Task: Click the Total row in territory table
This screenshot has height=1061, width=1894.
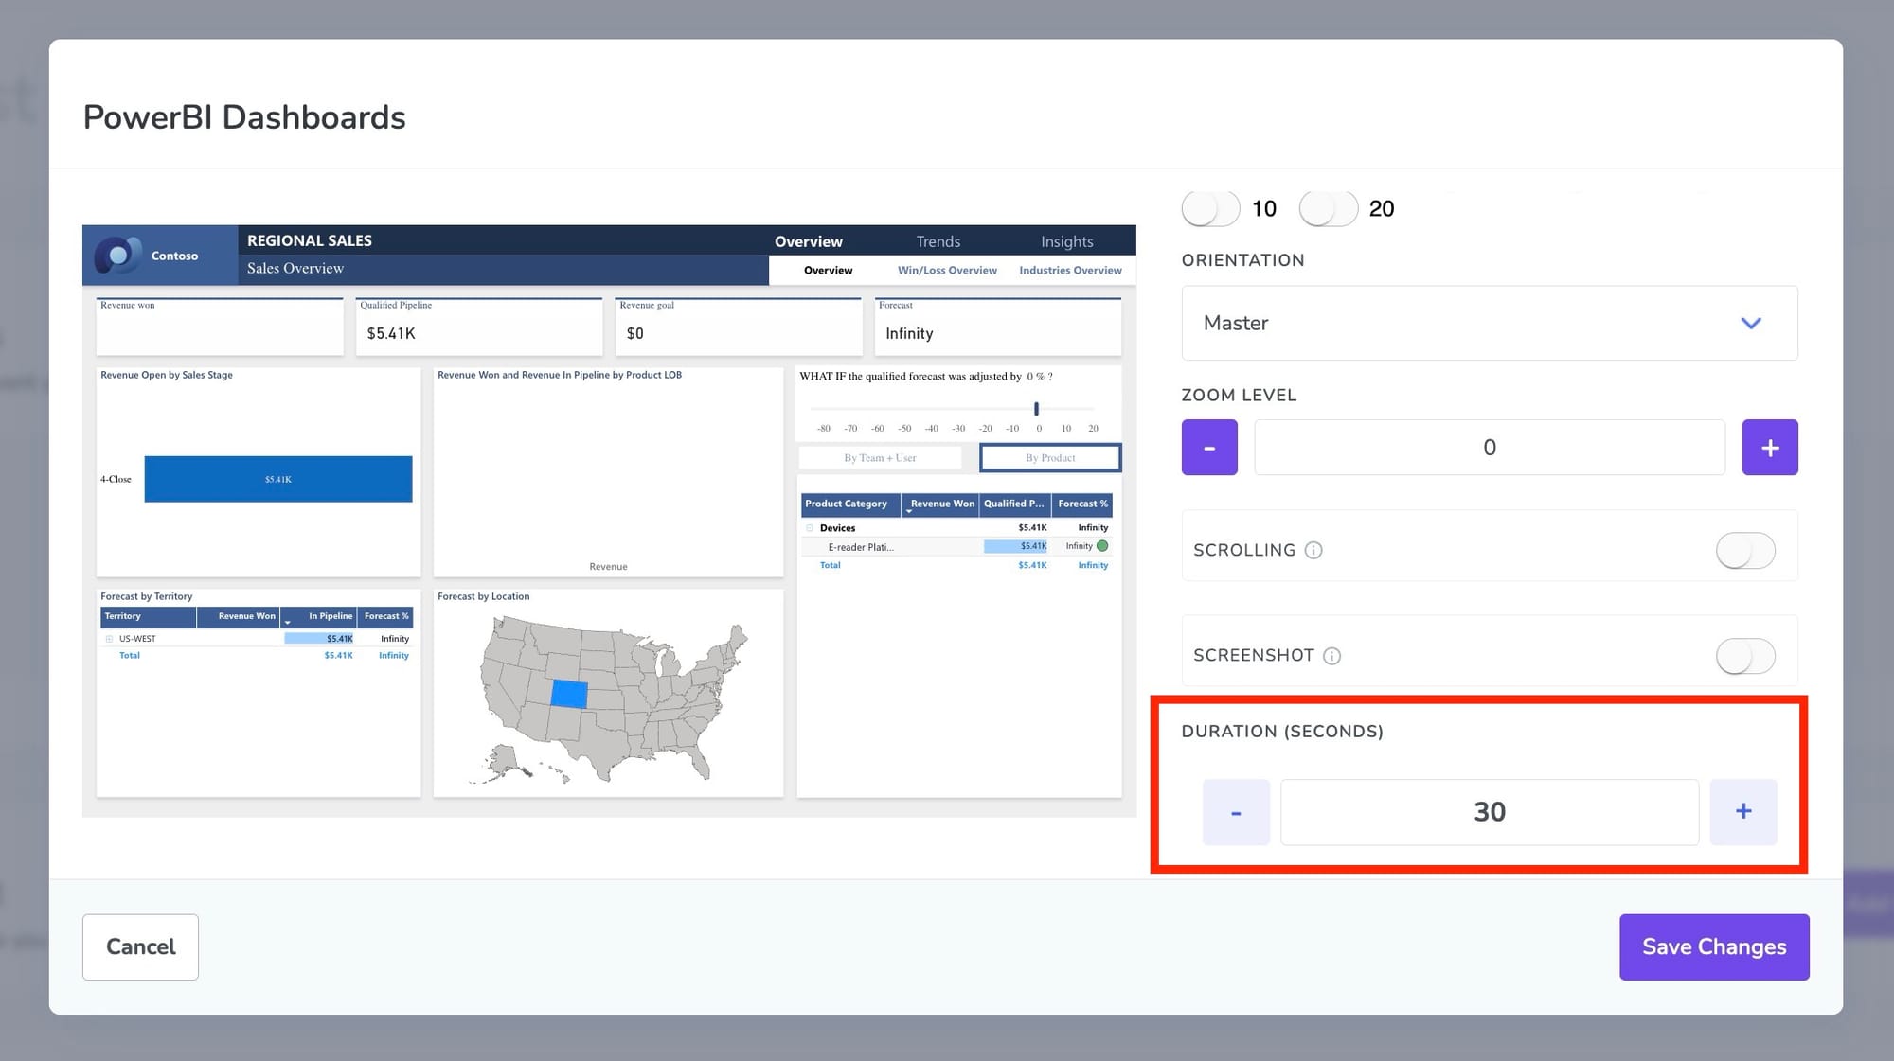Action: 257,655
